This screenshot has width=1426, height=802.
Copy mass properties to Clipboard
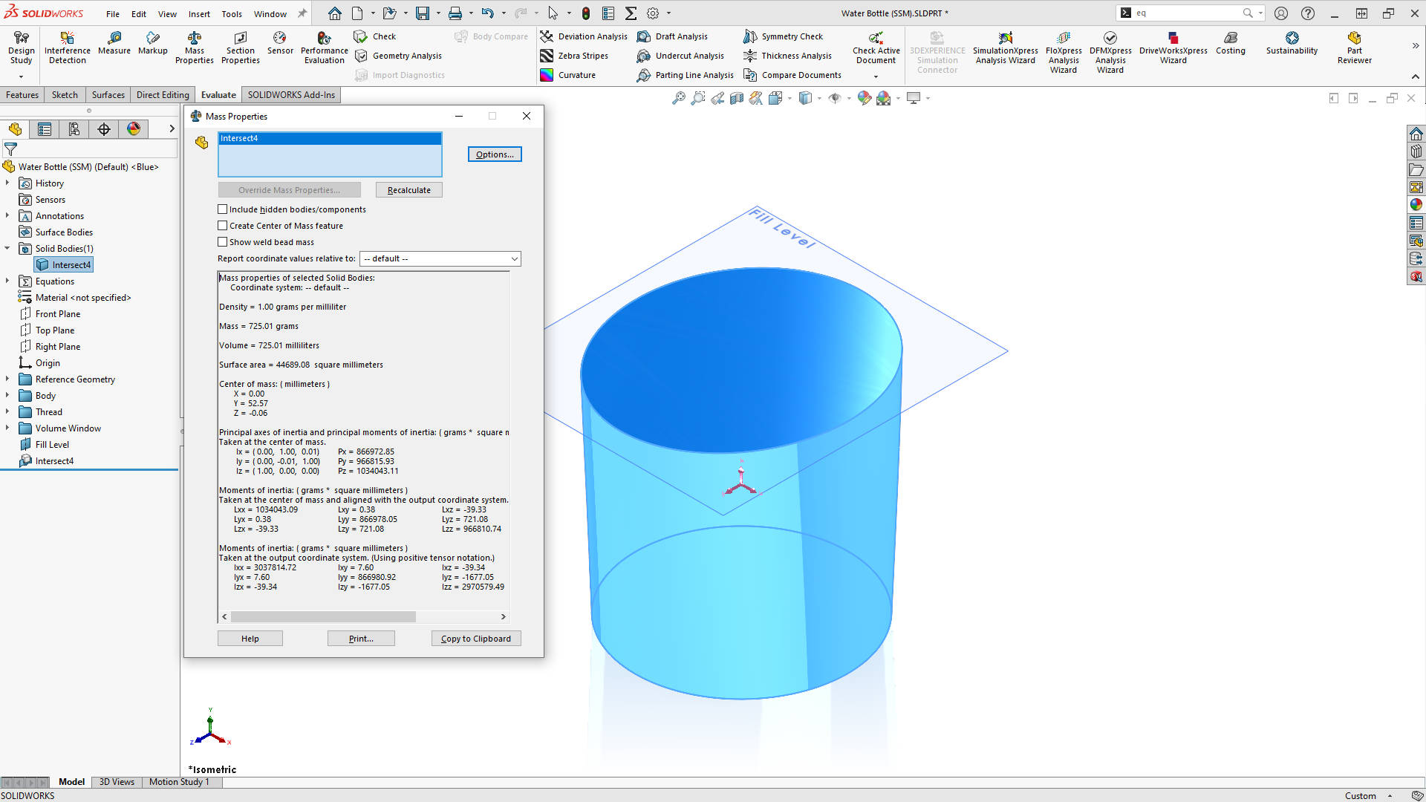point(475,638)
